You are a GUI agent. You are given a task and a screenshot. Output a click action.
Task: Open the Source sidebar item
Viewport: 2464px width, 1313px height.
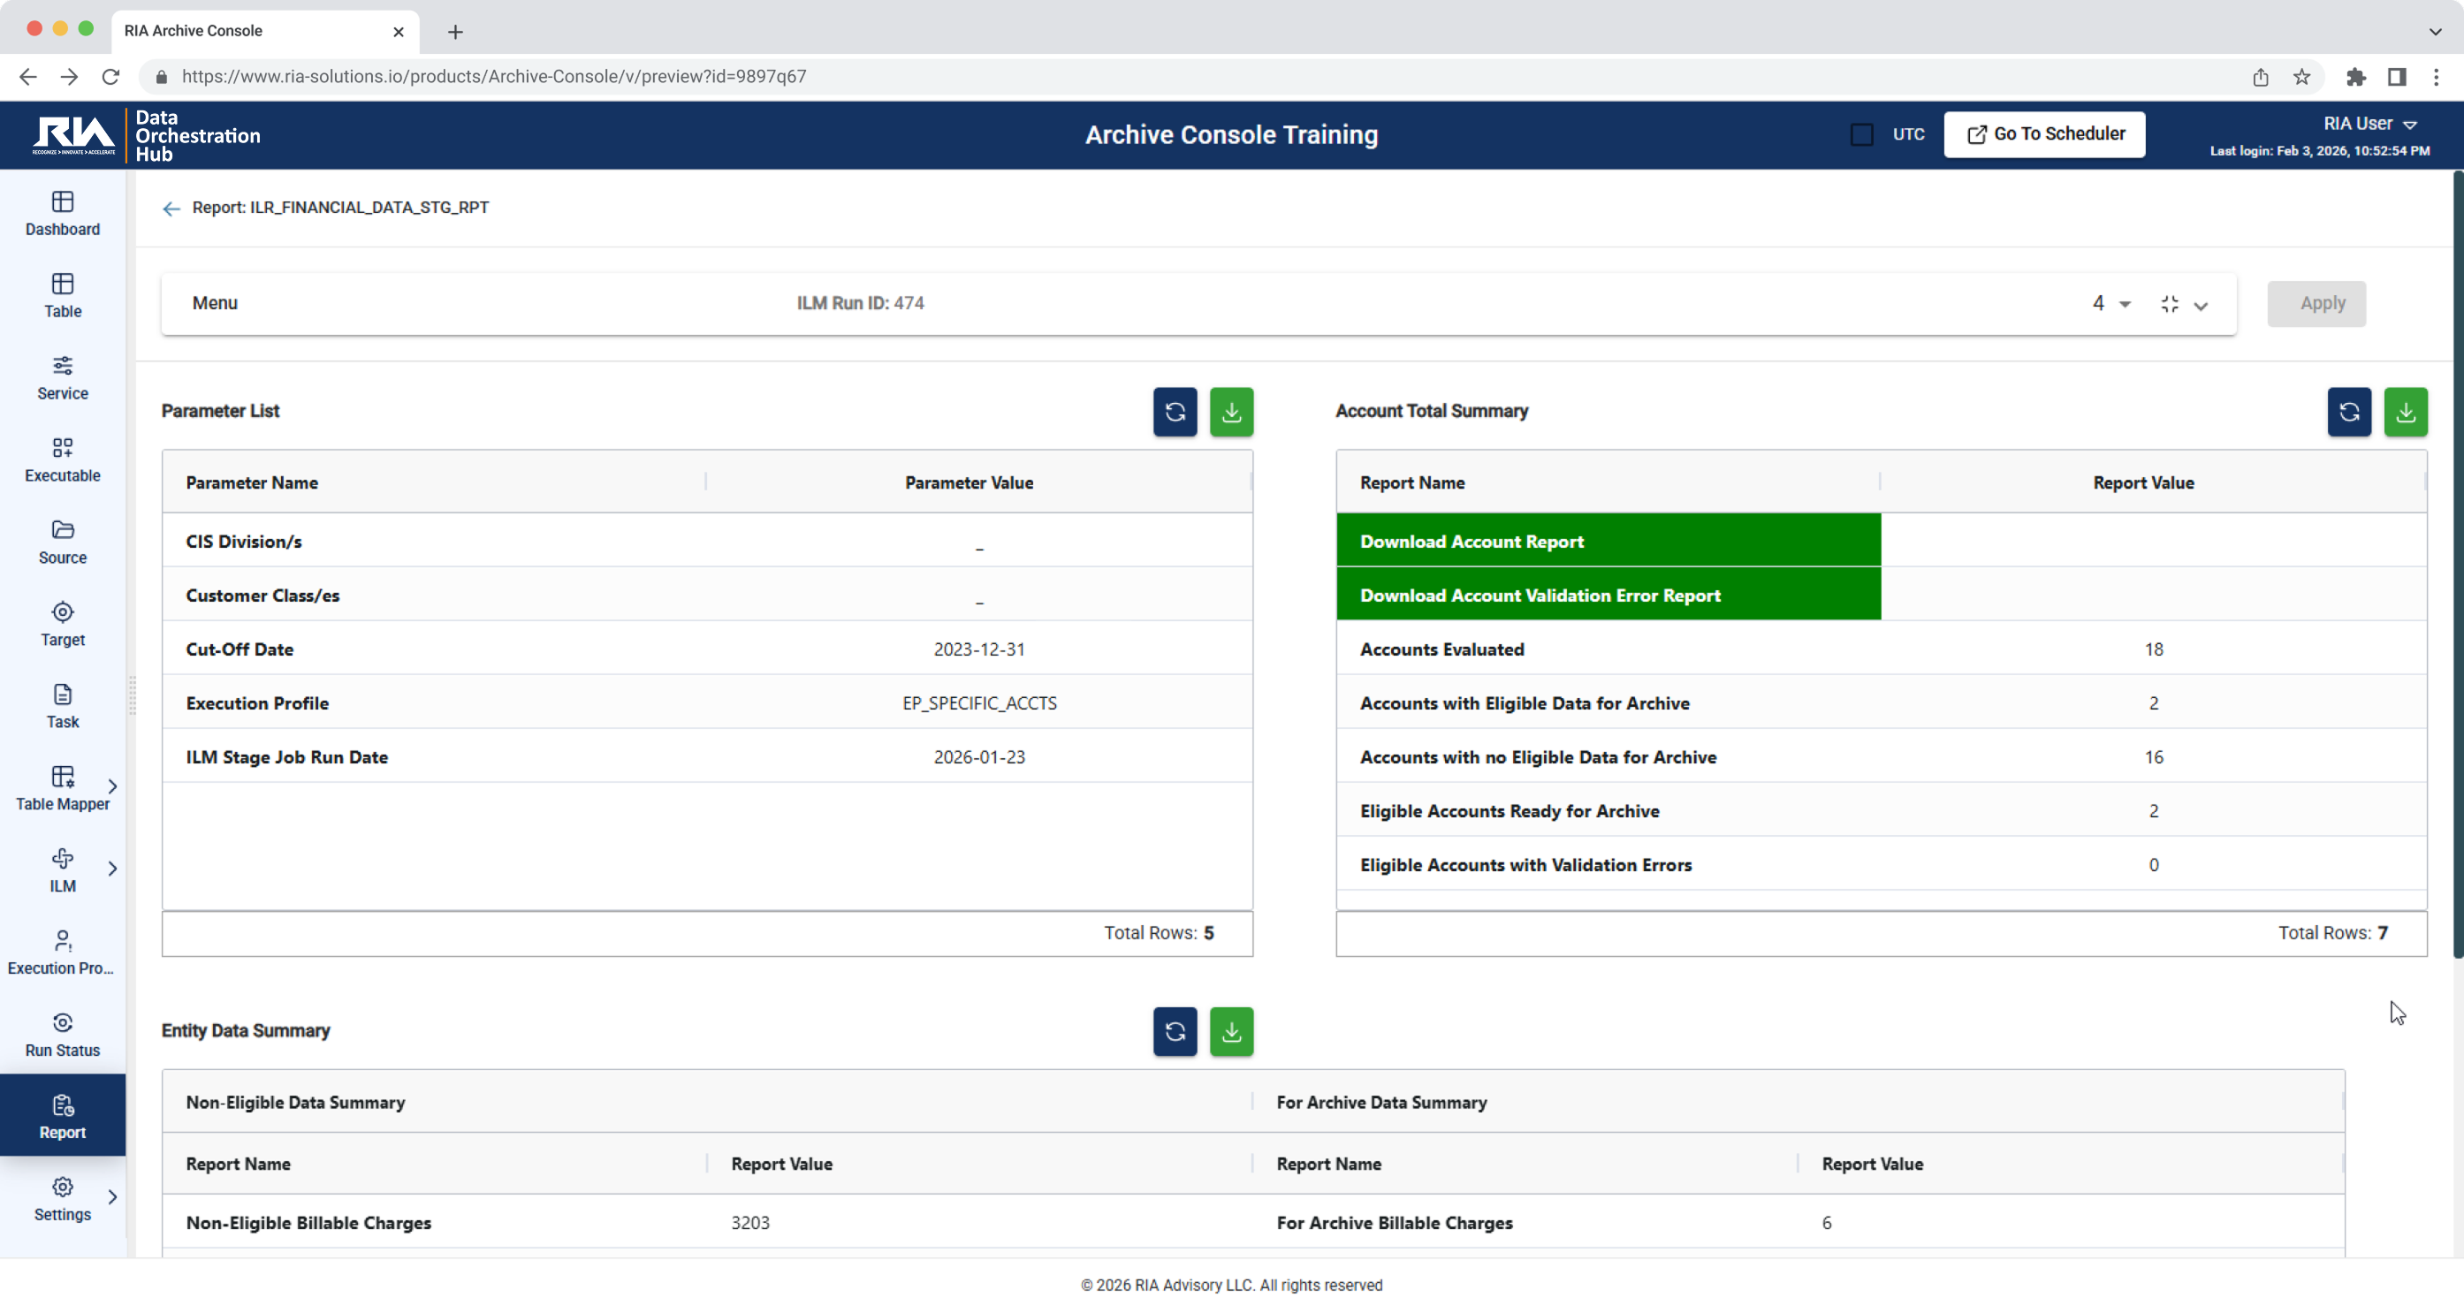62,543
